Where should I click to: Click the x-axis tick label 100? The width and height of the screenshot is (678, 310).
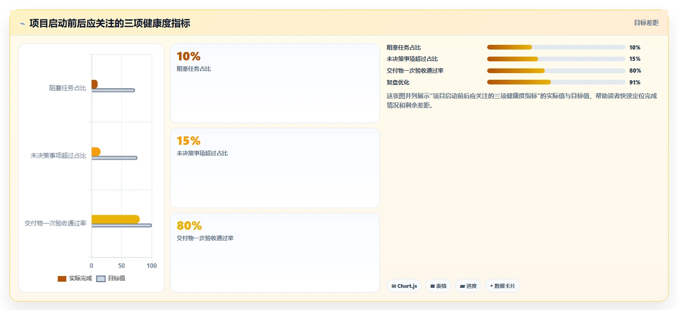click(x=152, y=266)
